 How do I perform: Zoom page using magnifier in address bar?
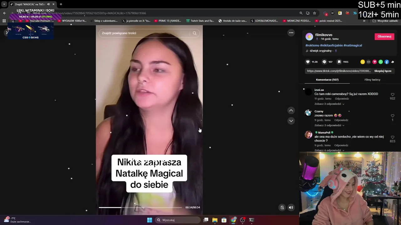[301, 13]
